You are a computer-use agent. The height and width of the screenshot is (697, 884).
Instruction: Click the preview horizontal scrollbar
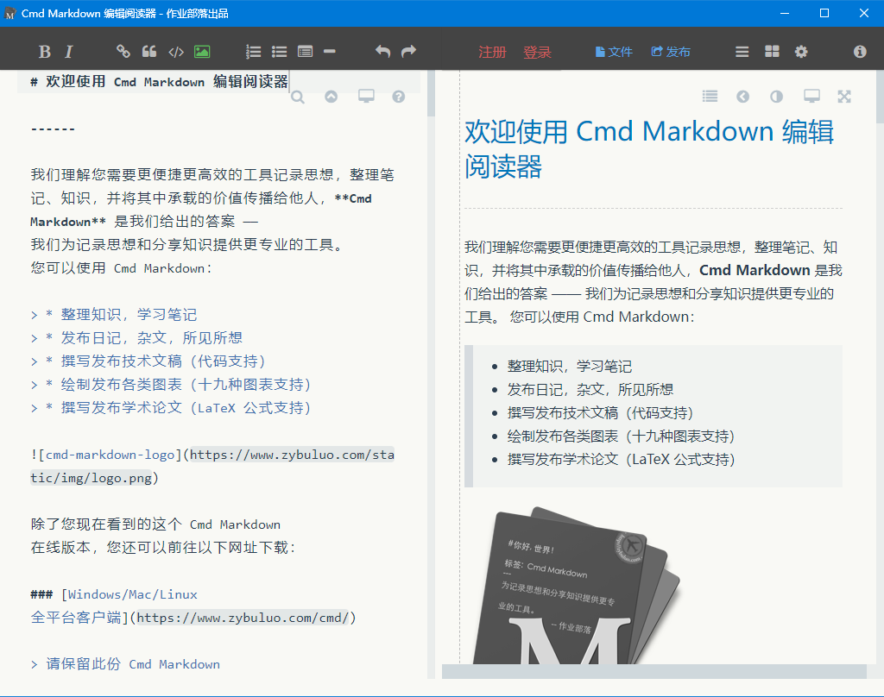pos(654,671)
